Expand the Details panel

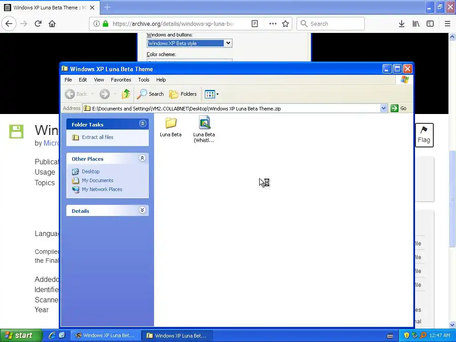pyautogui.click(x=142, y=210)
